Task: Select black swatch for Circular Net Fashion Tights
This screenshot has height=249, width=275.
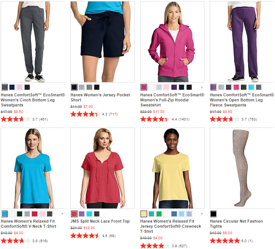Action: [213, 214]
